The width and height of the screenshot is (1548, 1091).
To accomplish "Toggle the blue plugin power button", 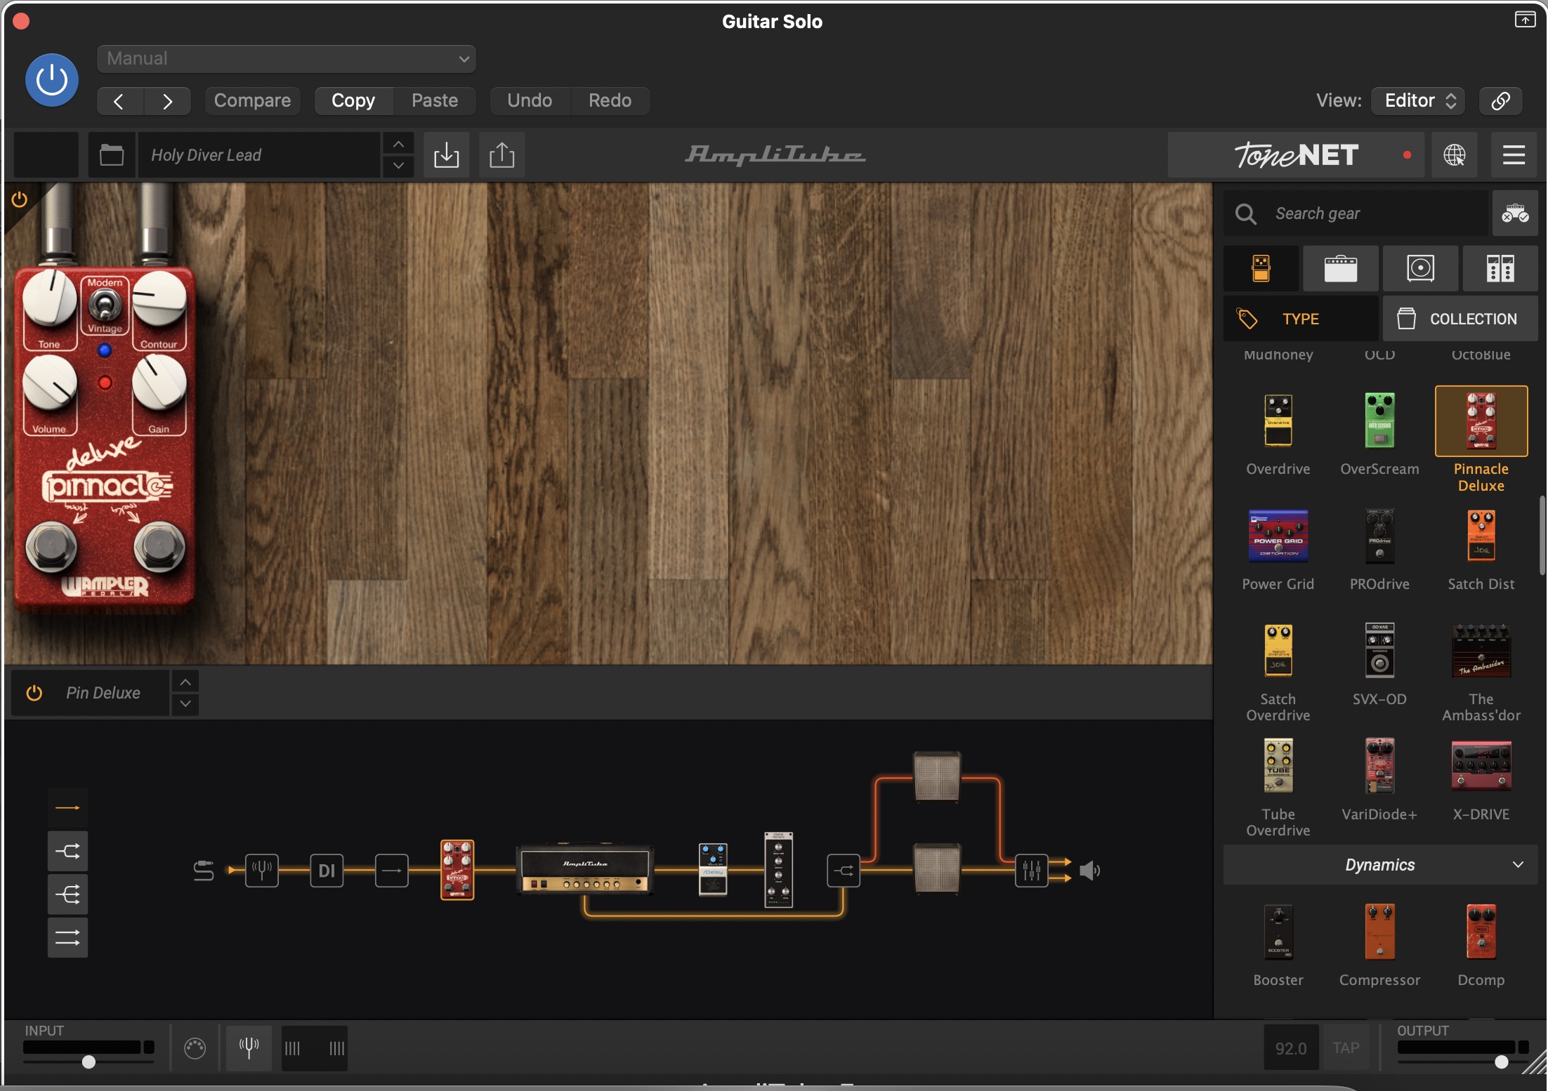I will [51, 80].
